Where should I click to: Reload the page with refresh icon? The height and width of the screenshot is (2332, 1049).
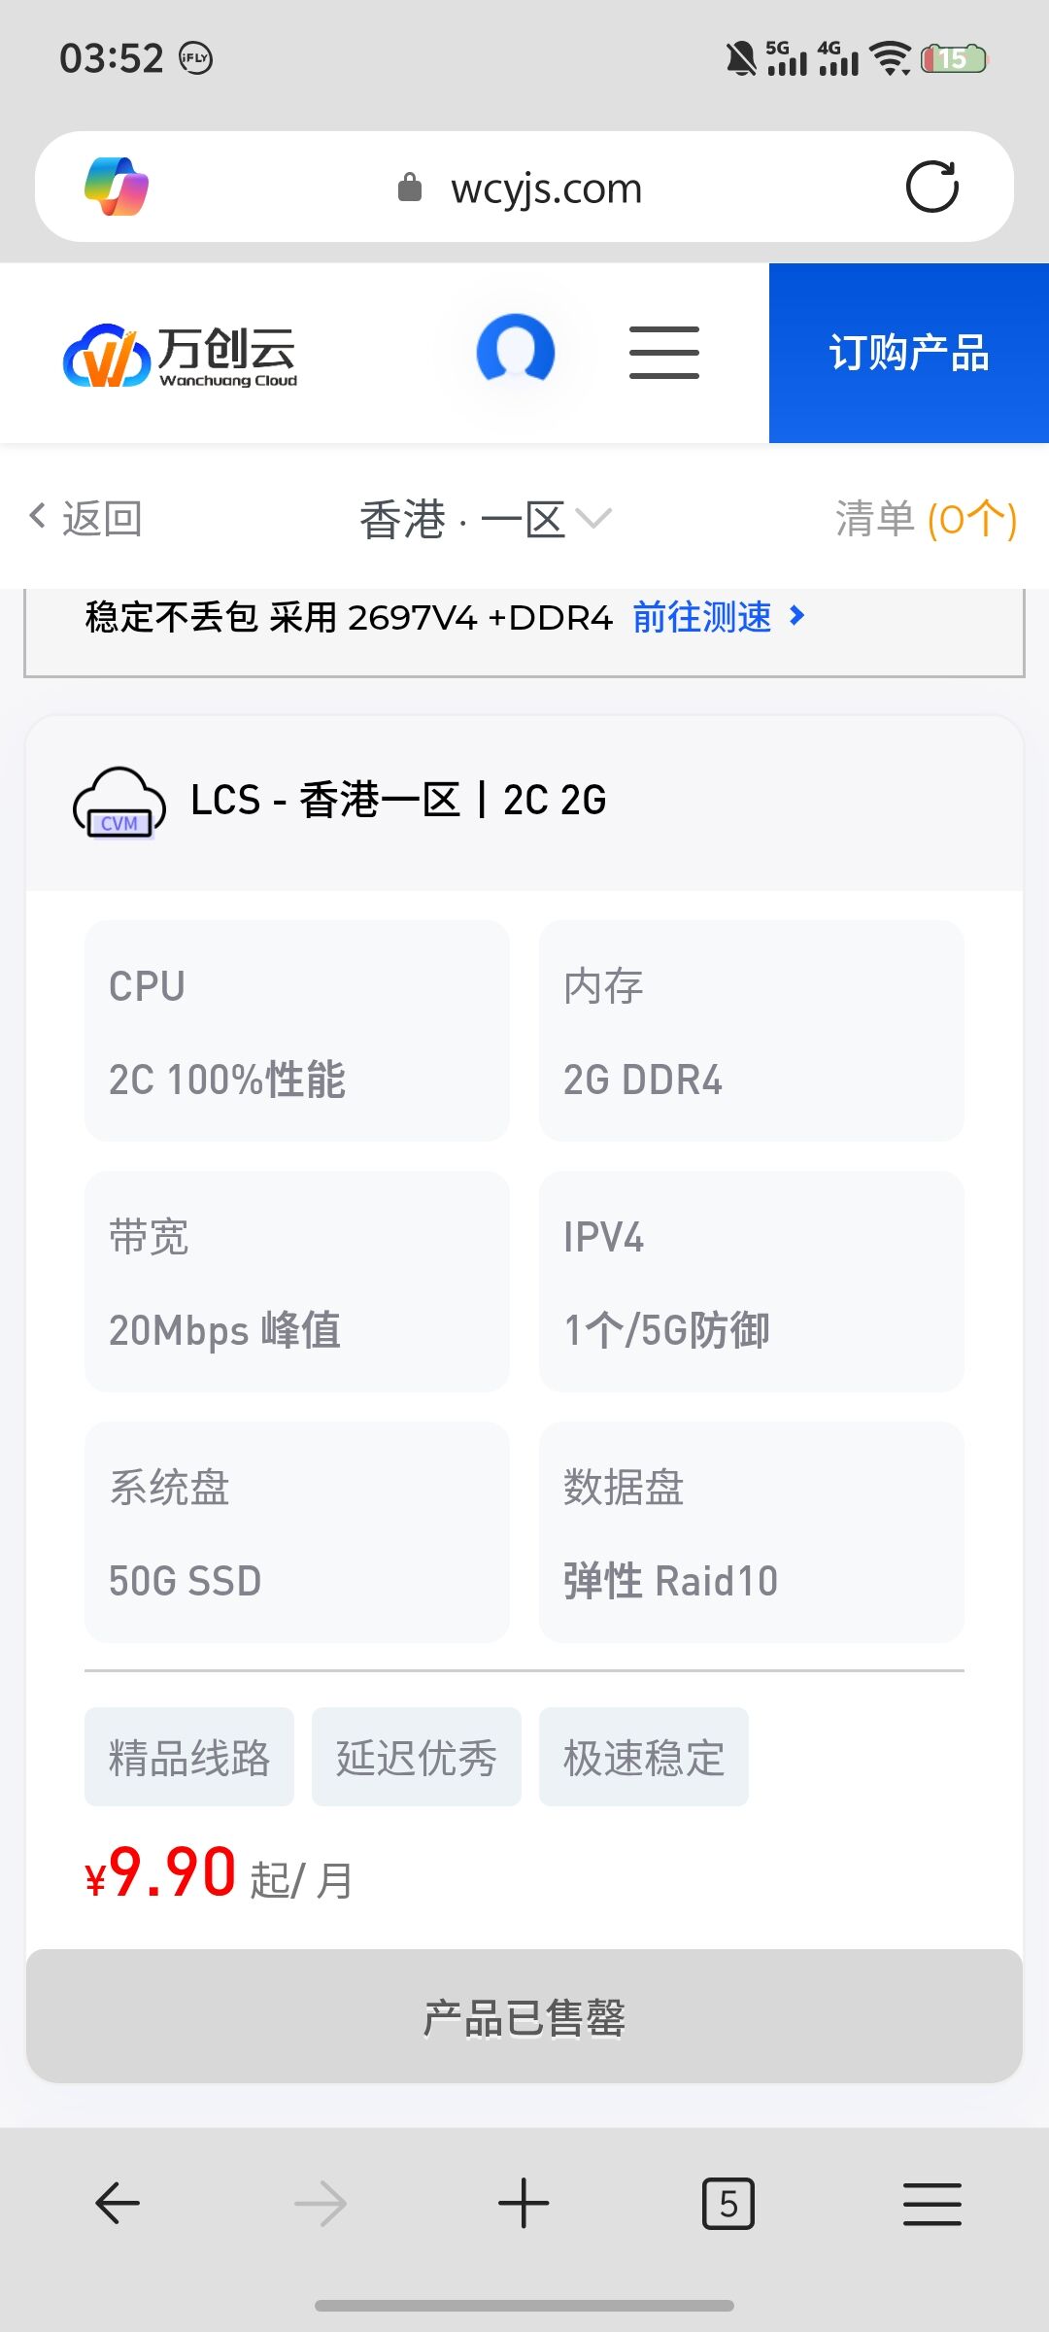click(x=931, y=187)
